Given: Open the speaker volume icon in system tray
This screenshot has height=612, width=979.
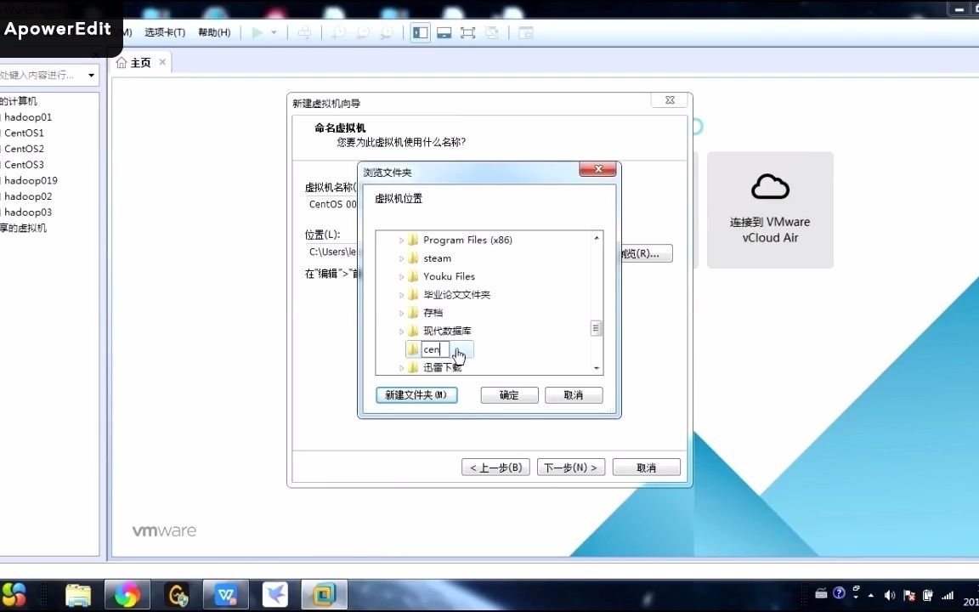Looking at the screenshot, I should click(x=889, y=594).
